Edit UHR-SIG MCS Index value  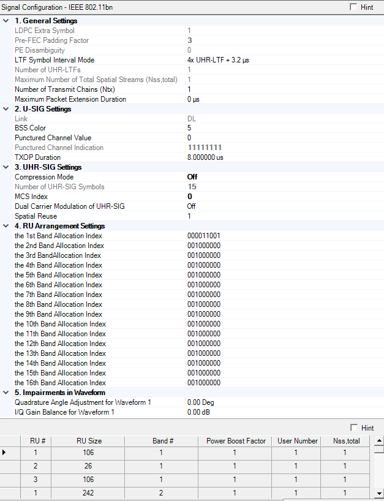pos(284,197)
